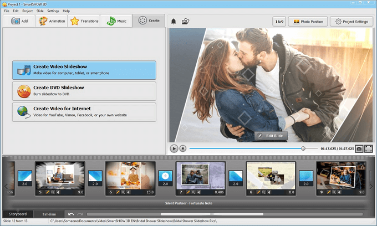Click the photo collage icon next to bell
377x226 pixels.
point(185,22)
